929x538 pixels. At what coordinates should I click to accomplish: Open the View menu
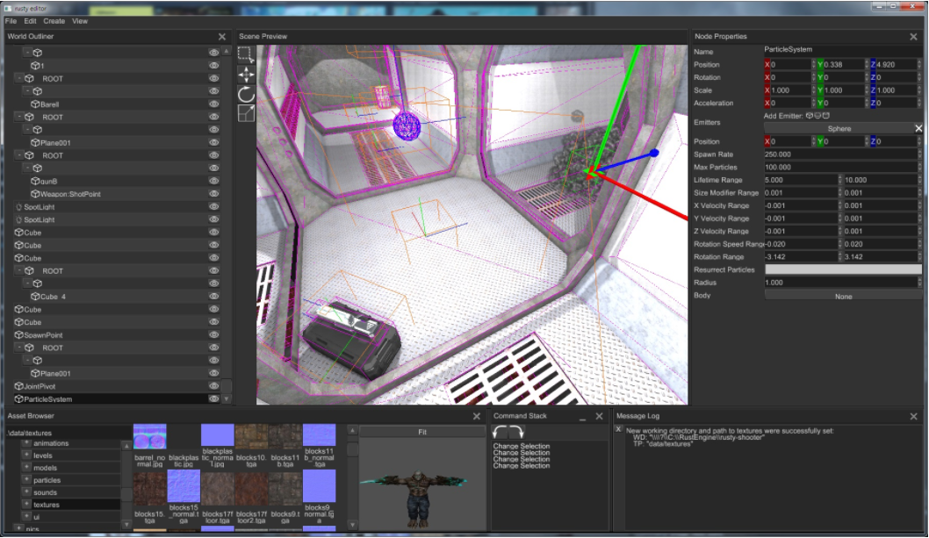(80, 21)
